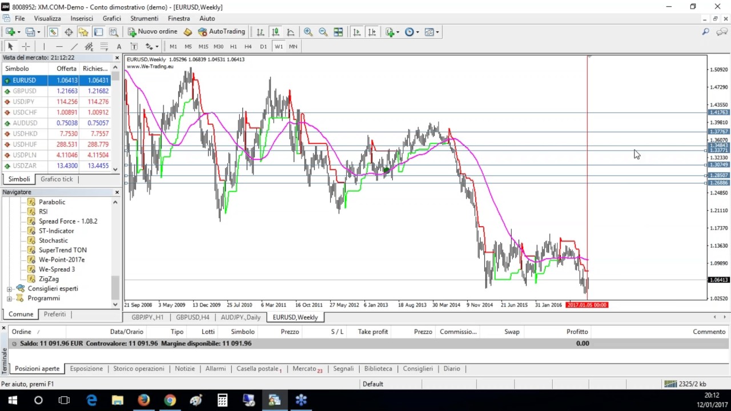This screenshot has height=411, width=731.
Task: Tile chart windows icon
Action: click(338, 32)
